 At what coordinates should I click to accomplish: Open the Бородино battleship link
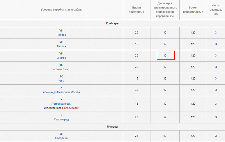[61, 138]
